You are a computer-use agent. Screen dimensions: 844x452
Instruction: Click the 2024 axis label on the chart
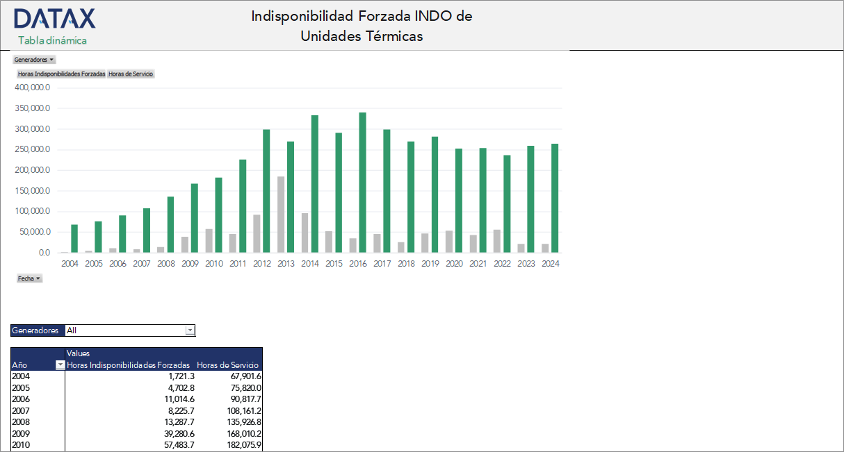(550, 263)
